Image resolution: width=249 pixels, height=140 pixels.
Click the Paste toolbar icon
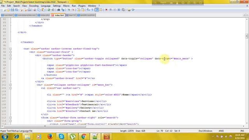click(43, 10)
